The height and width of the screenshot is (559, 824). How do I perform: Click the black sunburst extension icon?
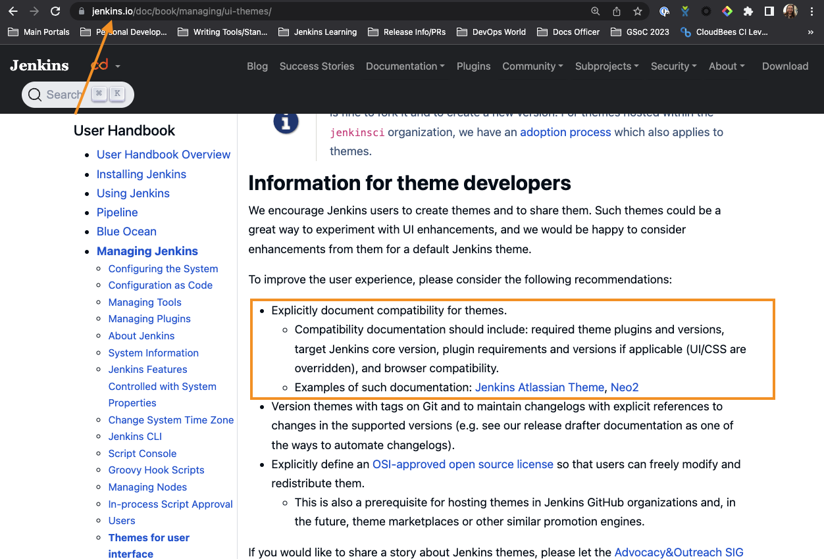click(706, 11)
